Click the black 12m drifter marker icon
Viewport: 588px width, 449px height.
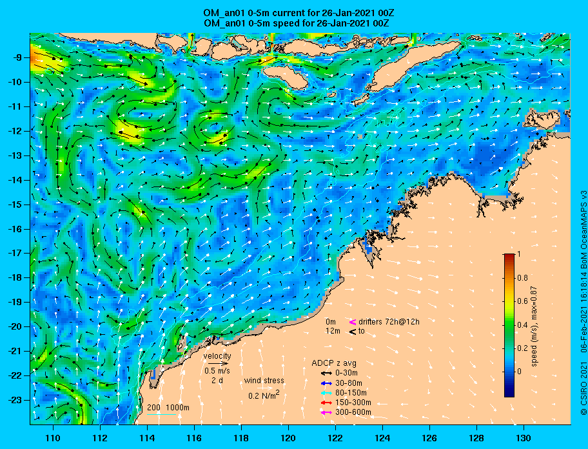[353, 332]
